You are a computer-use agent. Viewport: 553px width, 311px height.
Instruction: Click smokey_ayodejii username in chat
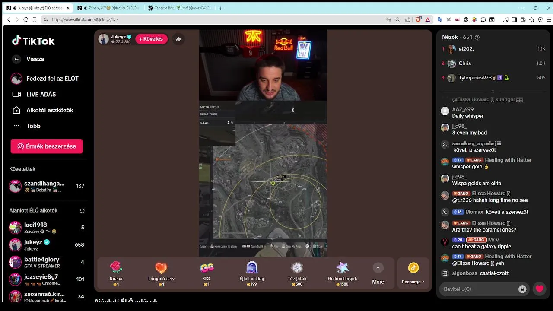[477, 143]
